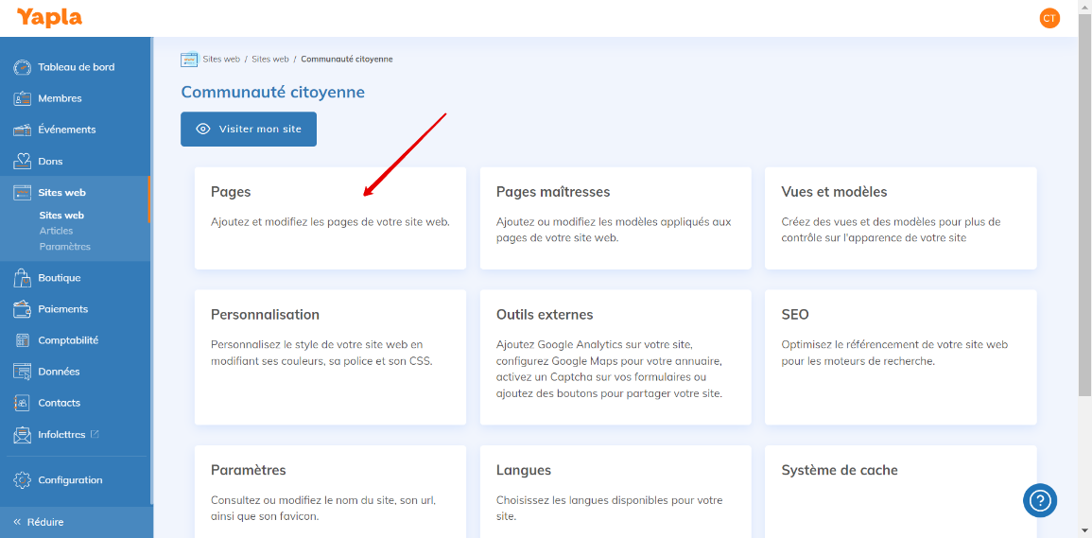Open the Paramètres sidebar submenu item
The width and height of the screenshot is (1092, 538).
tap(64, 247)
